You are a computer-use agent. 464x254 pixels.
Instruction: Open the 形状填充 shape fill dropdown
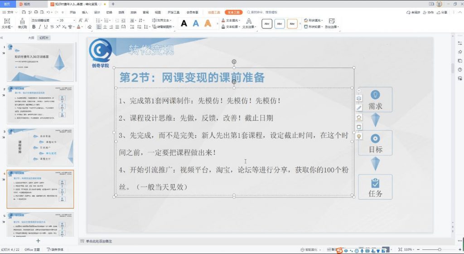coord(314,20)
